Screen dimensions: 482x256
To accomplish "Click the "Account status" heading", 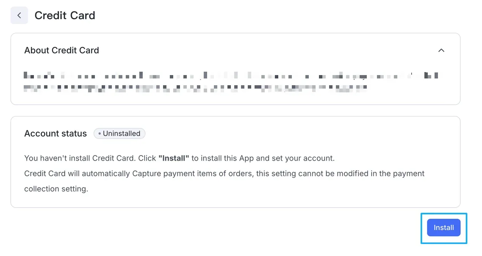I will (x=55, y=134).
